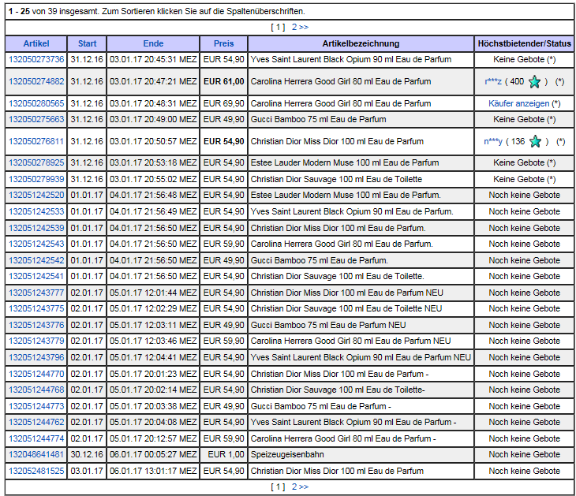Open article 132050279939
This screenshot has height=496, width=576.
point(36,179)
